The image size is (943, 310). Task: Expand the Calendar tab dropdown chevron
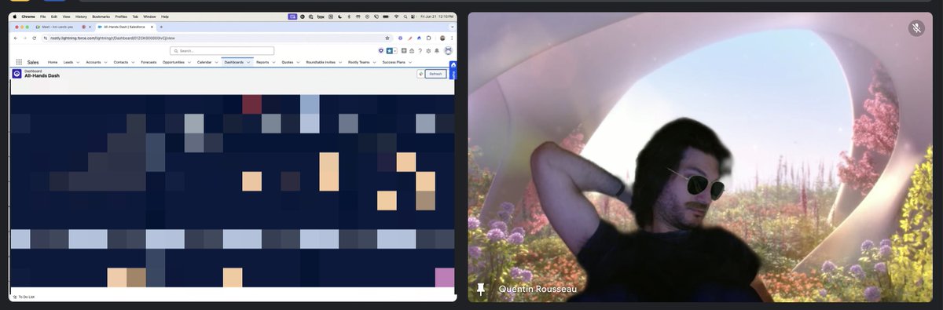(x=216, y=62)
